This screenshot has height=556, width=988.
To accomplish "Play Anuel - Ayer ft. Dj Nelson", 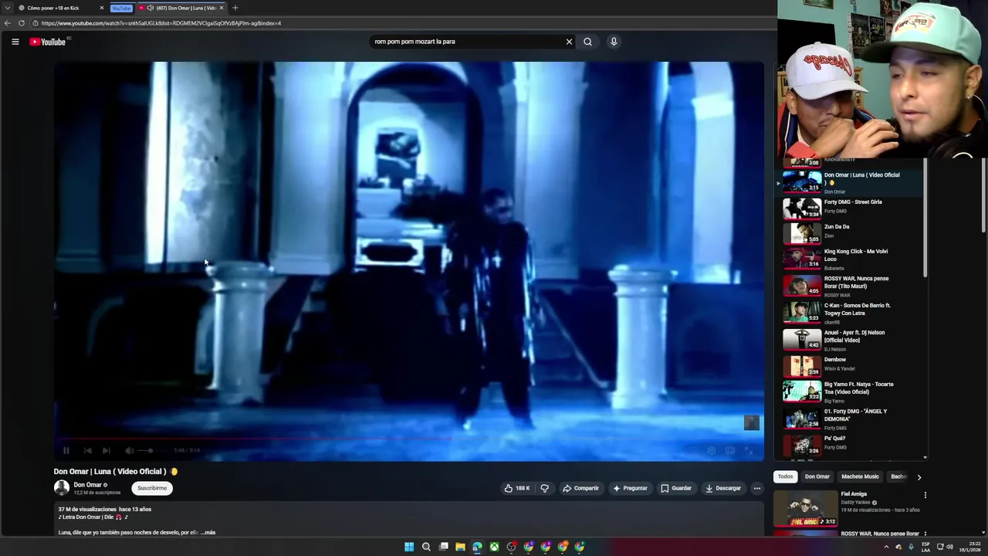I will pos(849,340).
